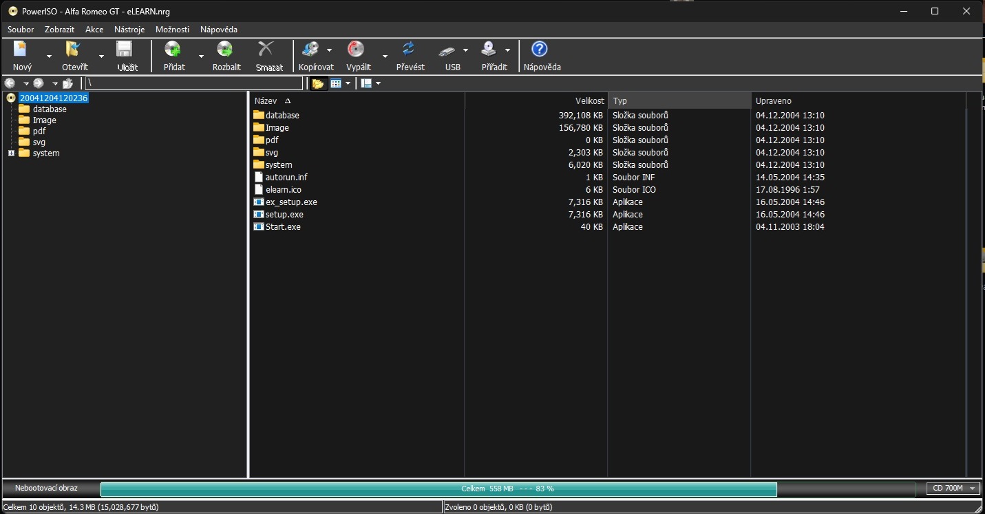Viewport: 985px width, 514px height.
Task: Open the view mode dropdown arrow
Action: click(x=348, y=83)
